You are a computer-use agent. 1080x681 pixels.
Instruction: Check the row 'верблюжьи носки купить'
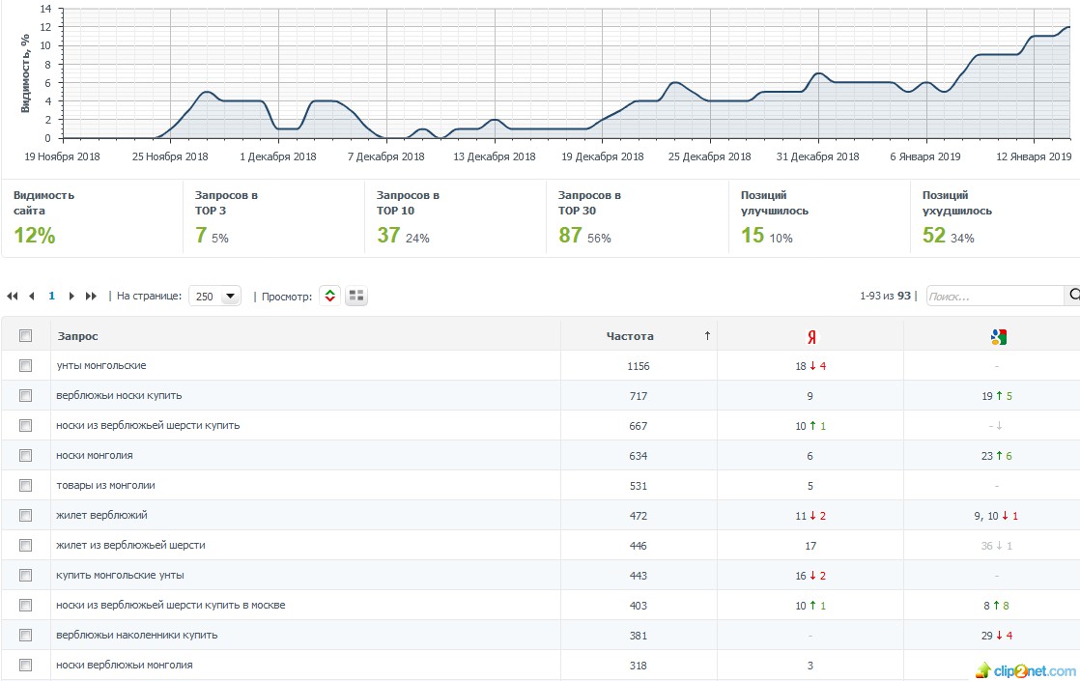tap(25, 396)
